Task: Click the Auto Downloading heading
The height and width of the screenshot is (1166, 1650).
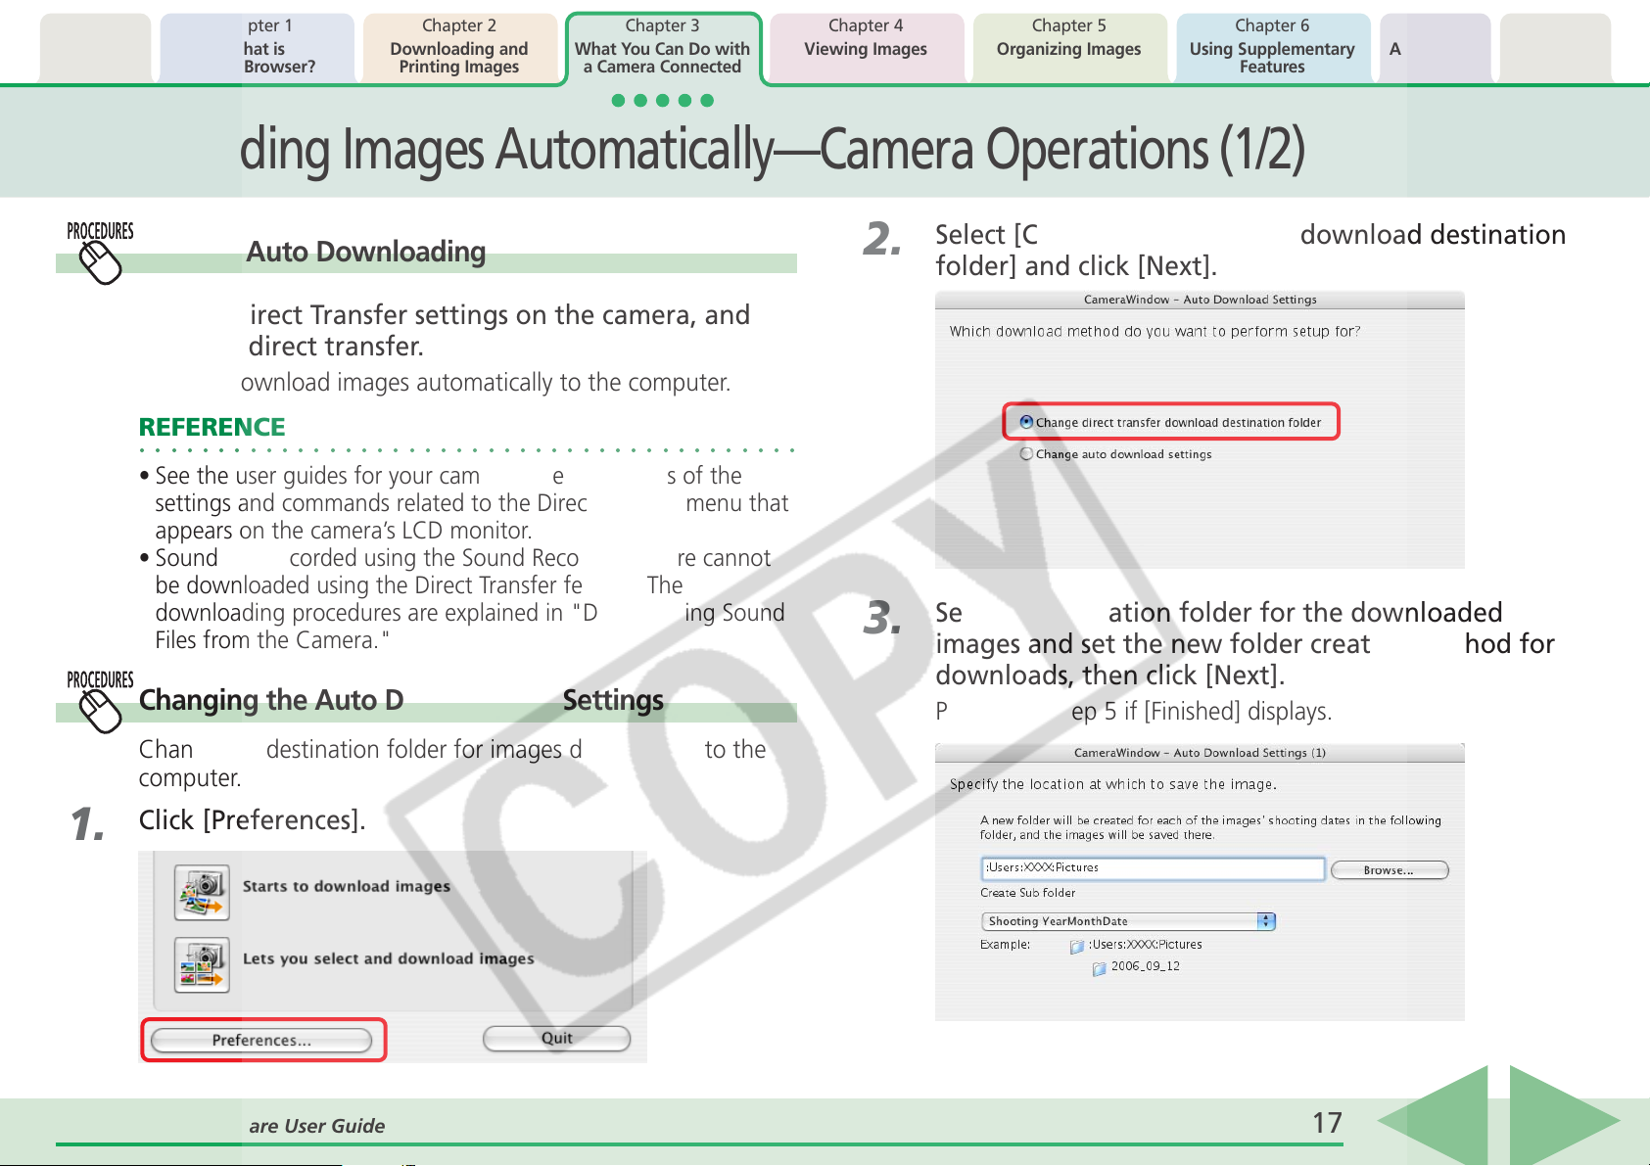Action: (365, 252)
